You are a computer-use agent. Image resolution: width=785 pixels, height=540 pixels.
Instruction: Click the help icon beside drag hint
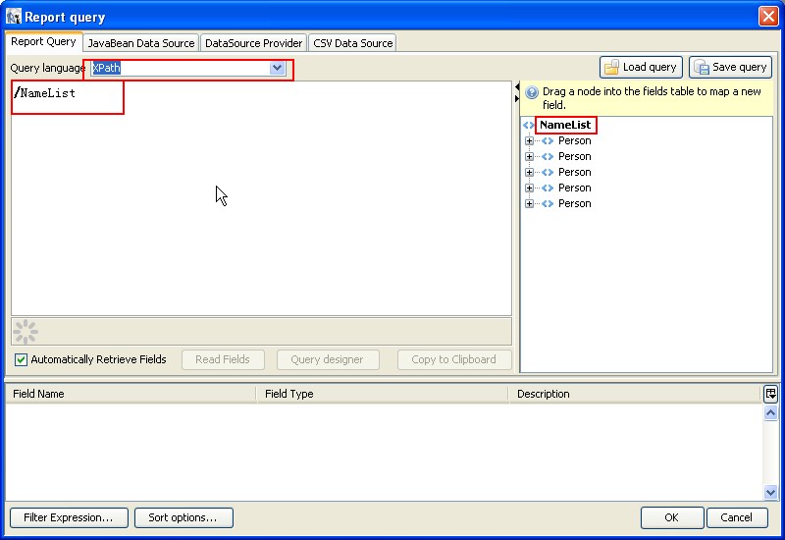(x=532, y=92)
